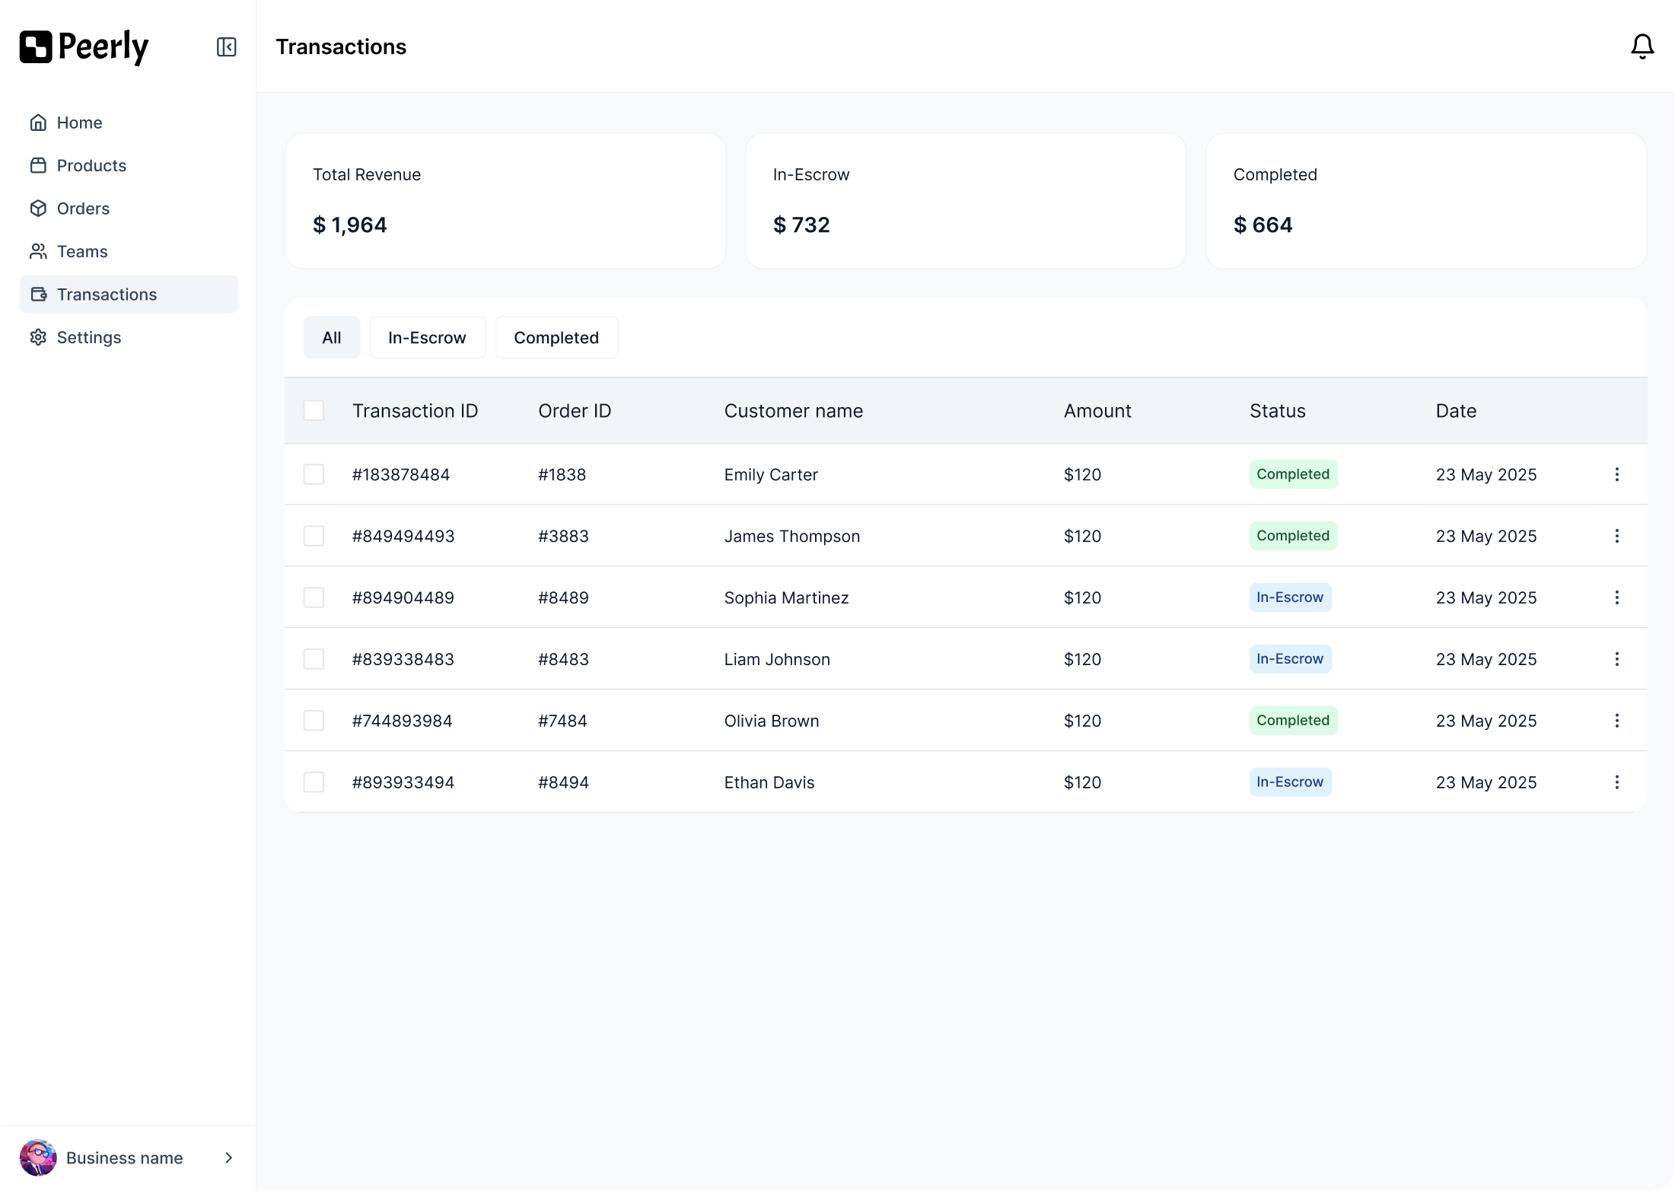The width and height of the screenshot is (1675, 1191).
Task: Click the Home house icon
Action: [x=38, y=123]
